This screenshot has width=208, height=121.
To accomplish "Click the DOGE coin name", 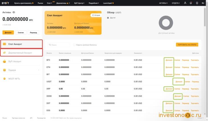I will pyautogui.click(x=49, y=96).
